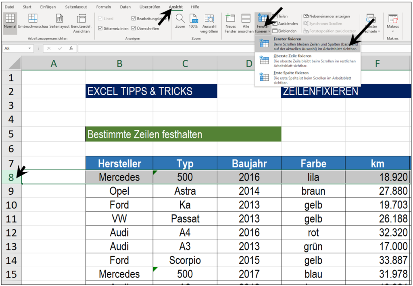This screenshot has width=413, height=286.
Task: Select column F header
Action: 378,63
